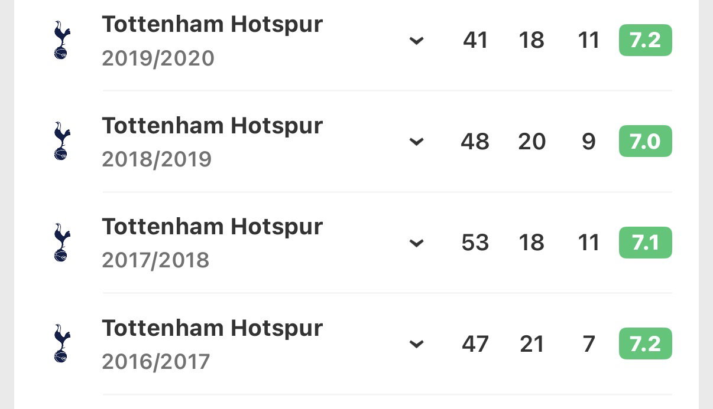Tap the 53 appearances value for 2017/2018
Image resolution: width=713 pixels, height=409 pixels.
(475, 243)
